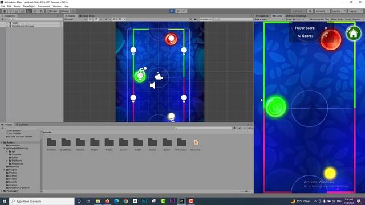The image size is (365, 205).
Task: Click the Pause button
Action: tap(179, 11)
